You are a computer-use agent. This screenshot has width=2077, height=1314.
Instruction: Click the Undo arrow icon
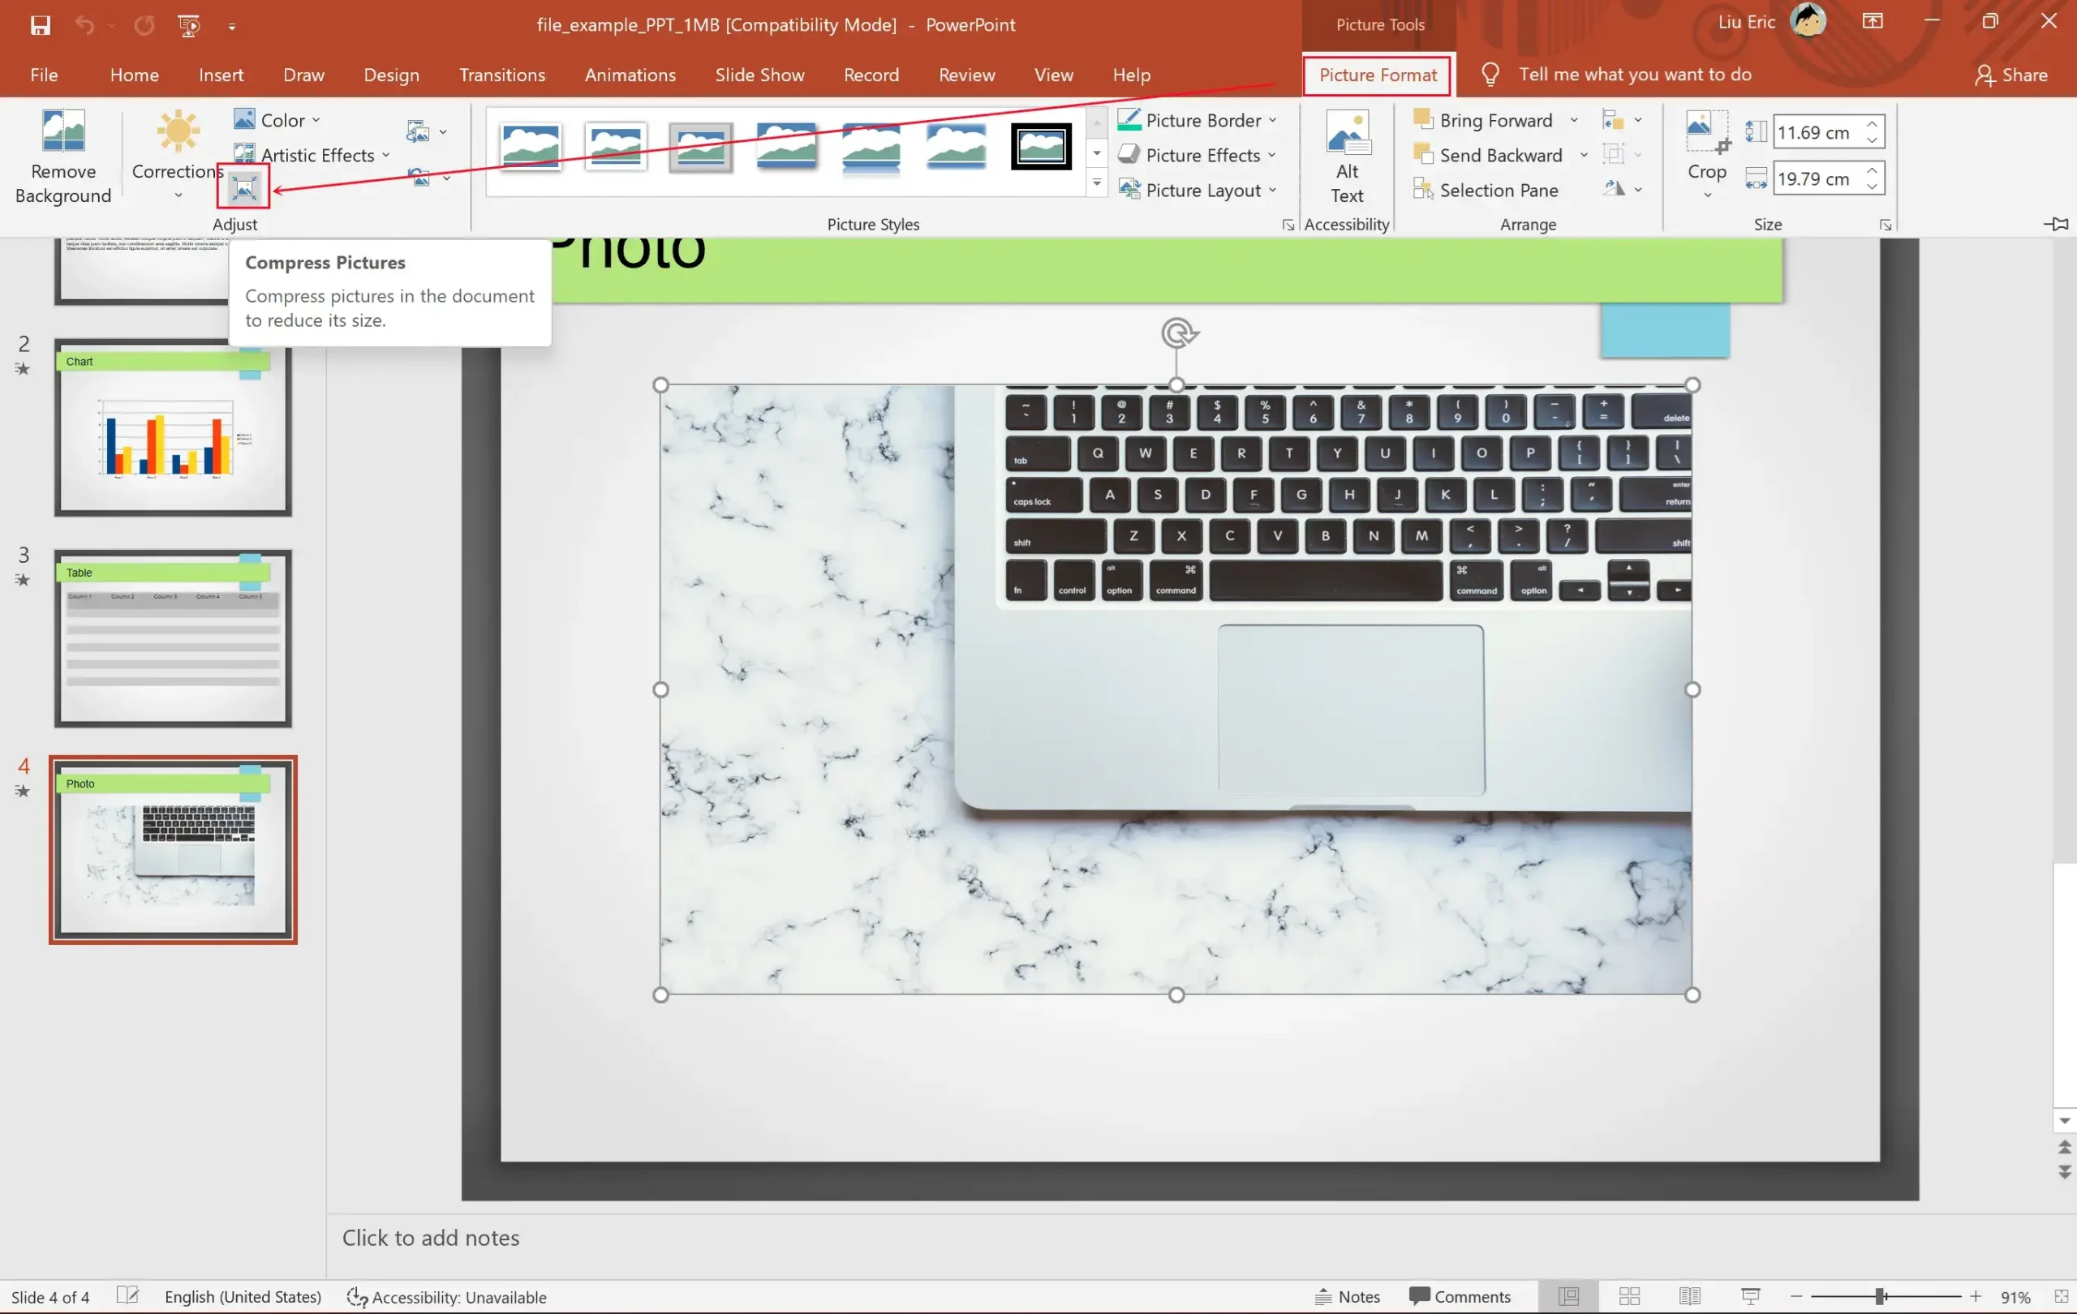[x=84, y=25]
